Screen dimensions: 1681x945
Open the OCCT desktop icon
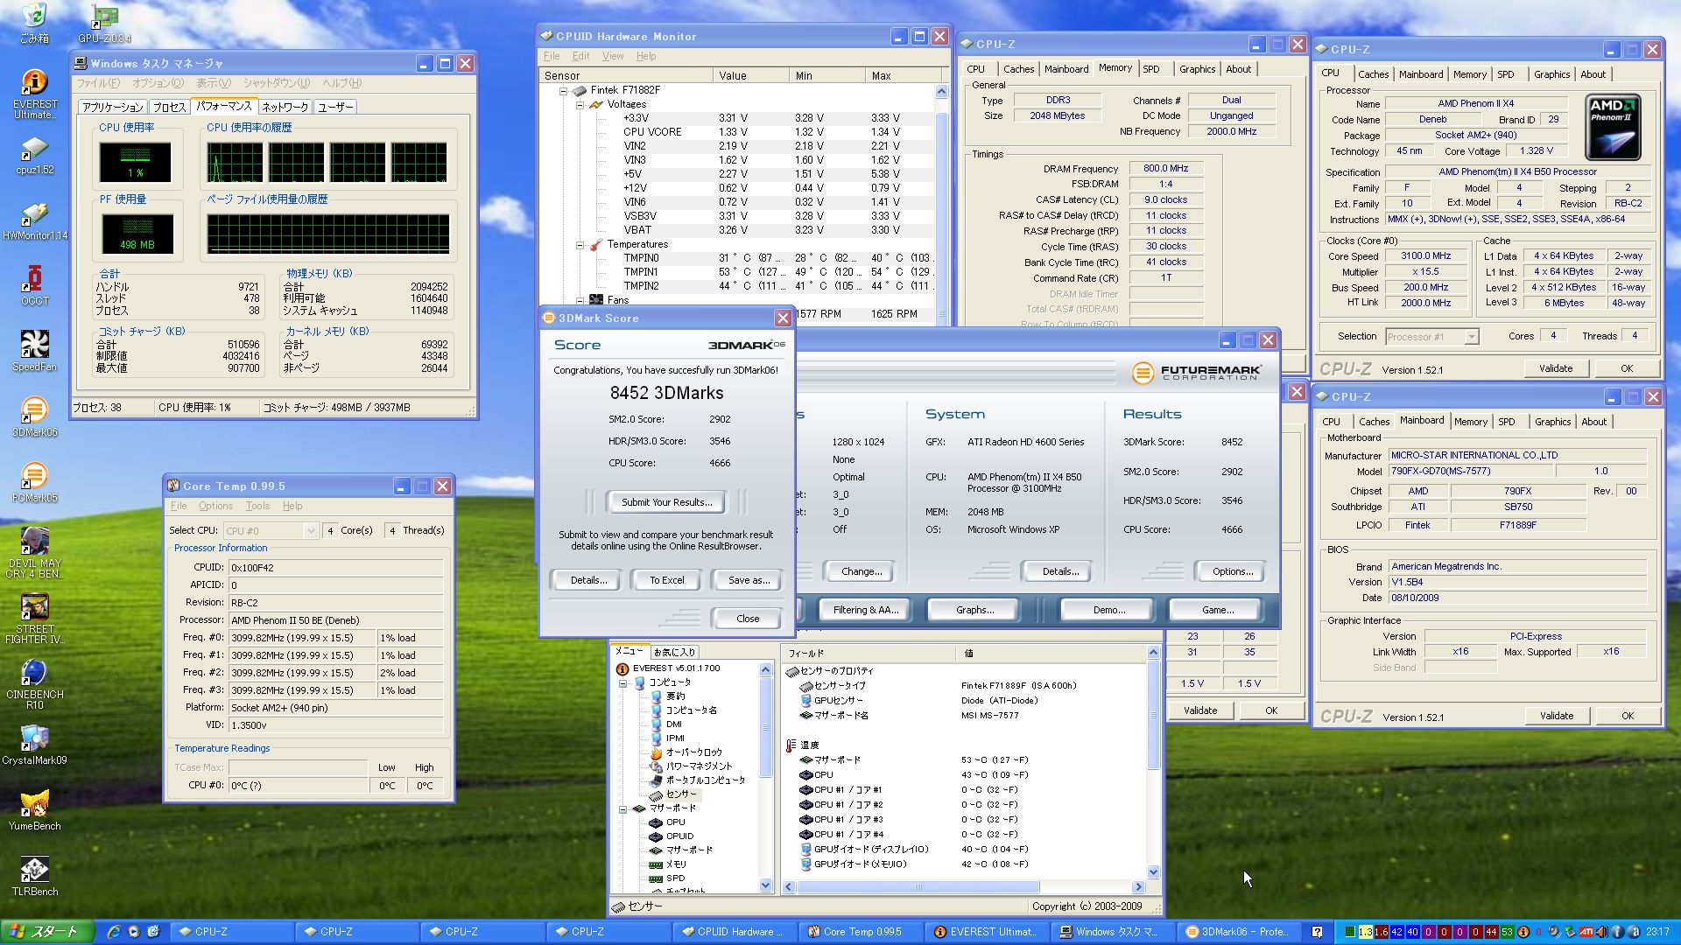pos(34,280)
